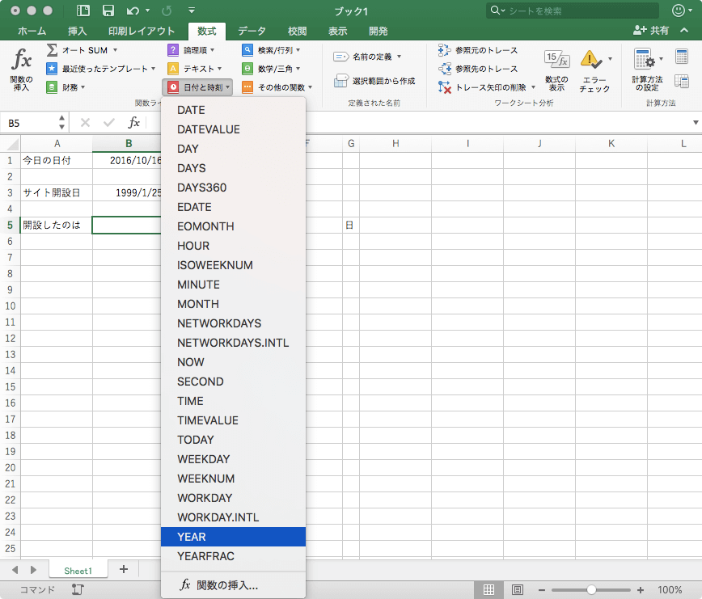The image size is (702, 599).
Task: Click the Name Box showing B5
Action: [30, 123]
